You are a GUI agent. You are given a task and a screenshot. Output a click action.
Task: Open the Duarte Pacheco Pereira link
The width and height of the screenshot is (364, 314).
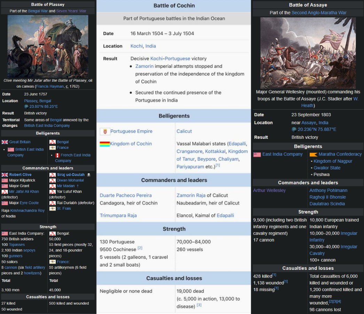point(126,195)
